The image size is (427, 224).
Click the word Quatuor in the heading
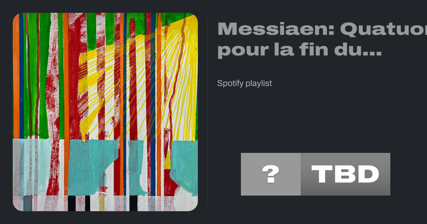pos(384,30)
